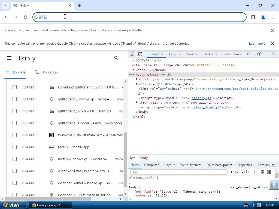Open the Download qBittorrent (32bit) 4.1.0 history link
The image size is (279, 209).
click(x=88, y=87)
